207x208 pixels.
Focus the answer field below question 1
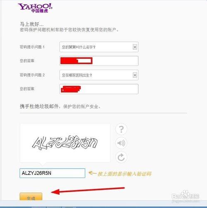pos(99,61)
